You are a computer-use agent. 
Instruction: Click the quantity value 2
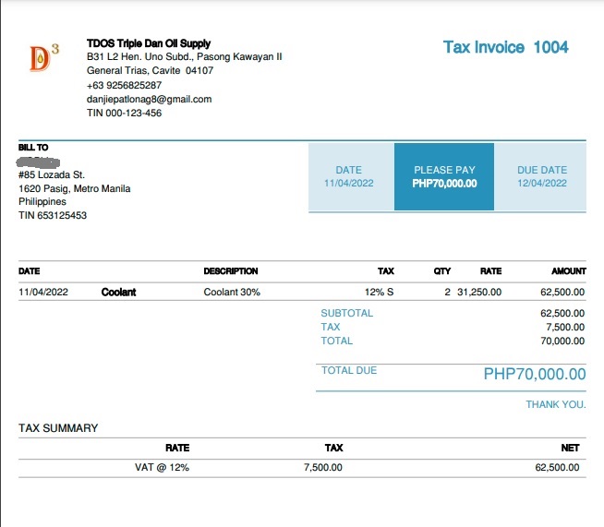click(x=447, y=293)
